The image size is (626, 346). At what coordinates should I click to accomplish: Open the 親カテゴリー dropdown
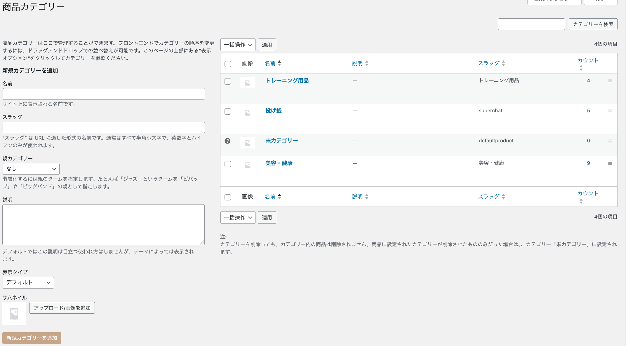(31, 169)
